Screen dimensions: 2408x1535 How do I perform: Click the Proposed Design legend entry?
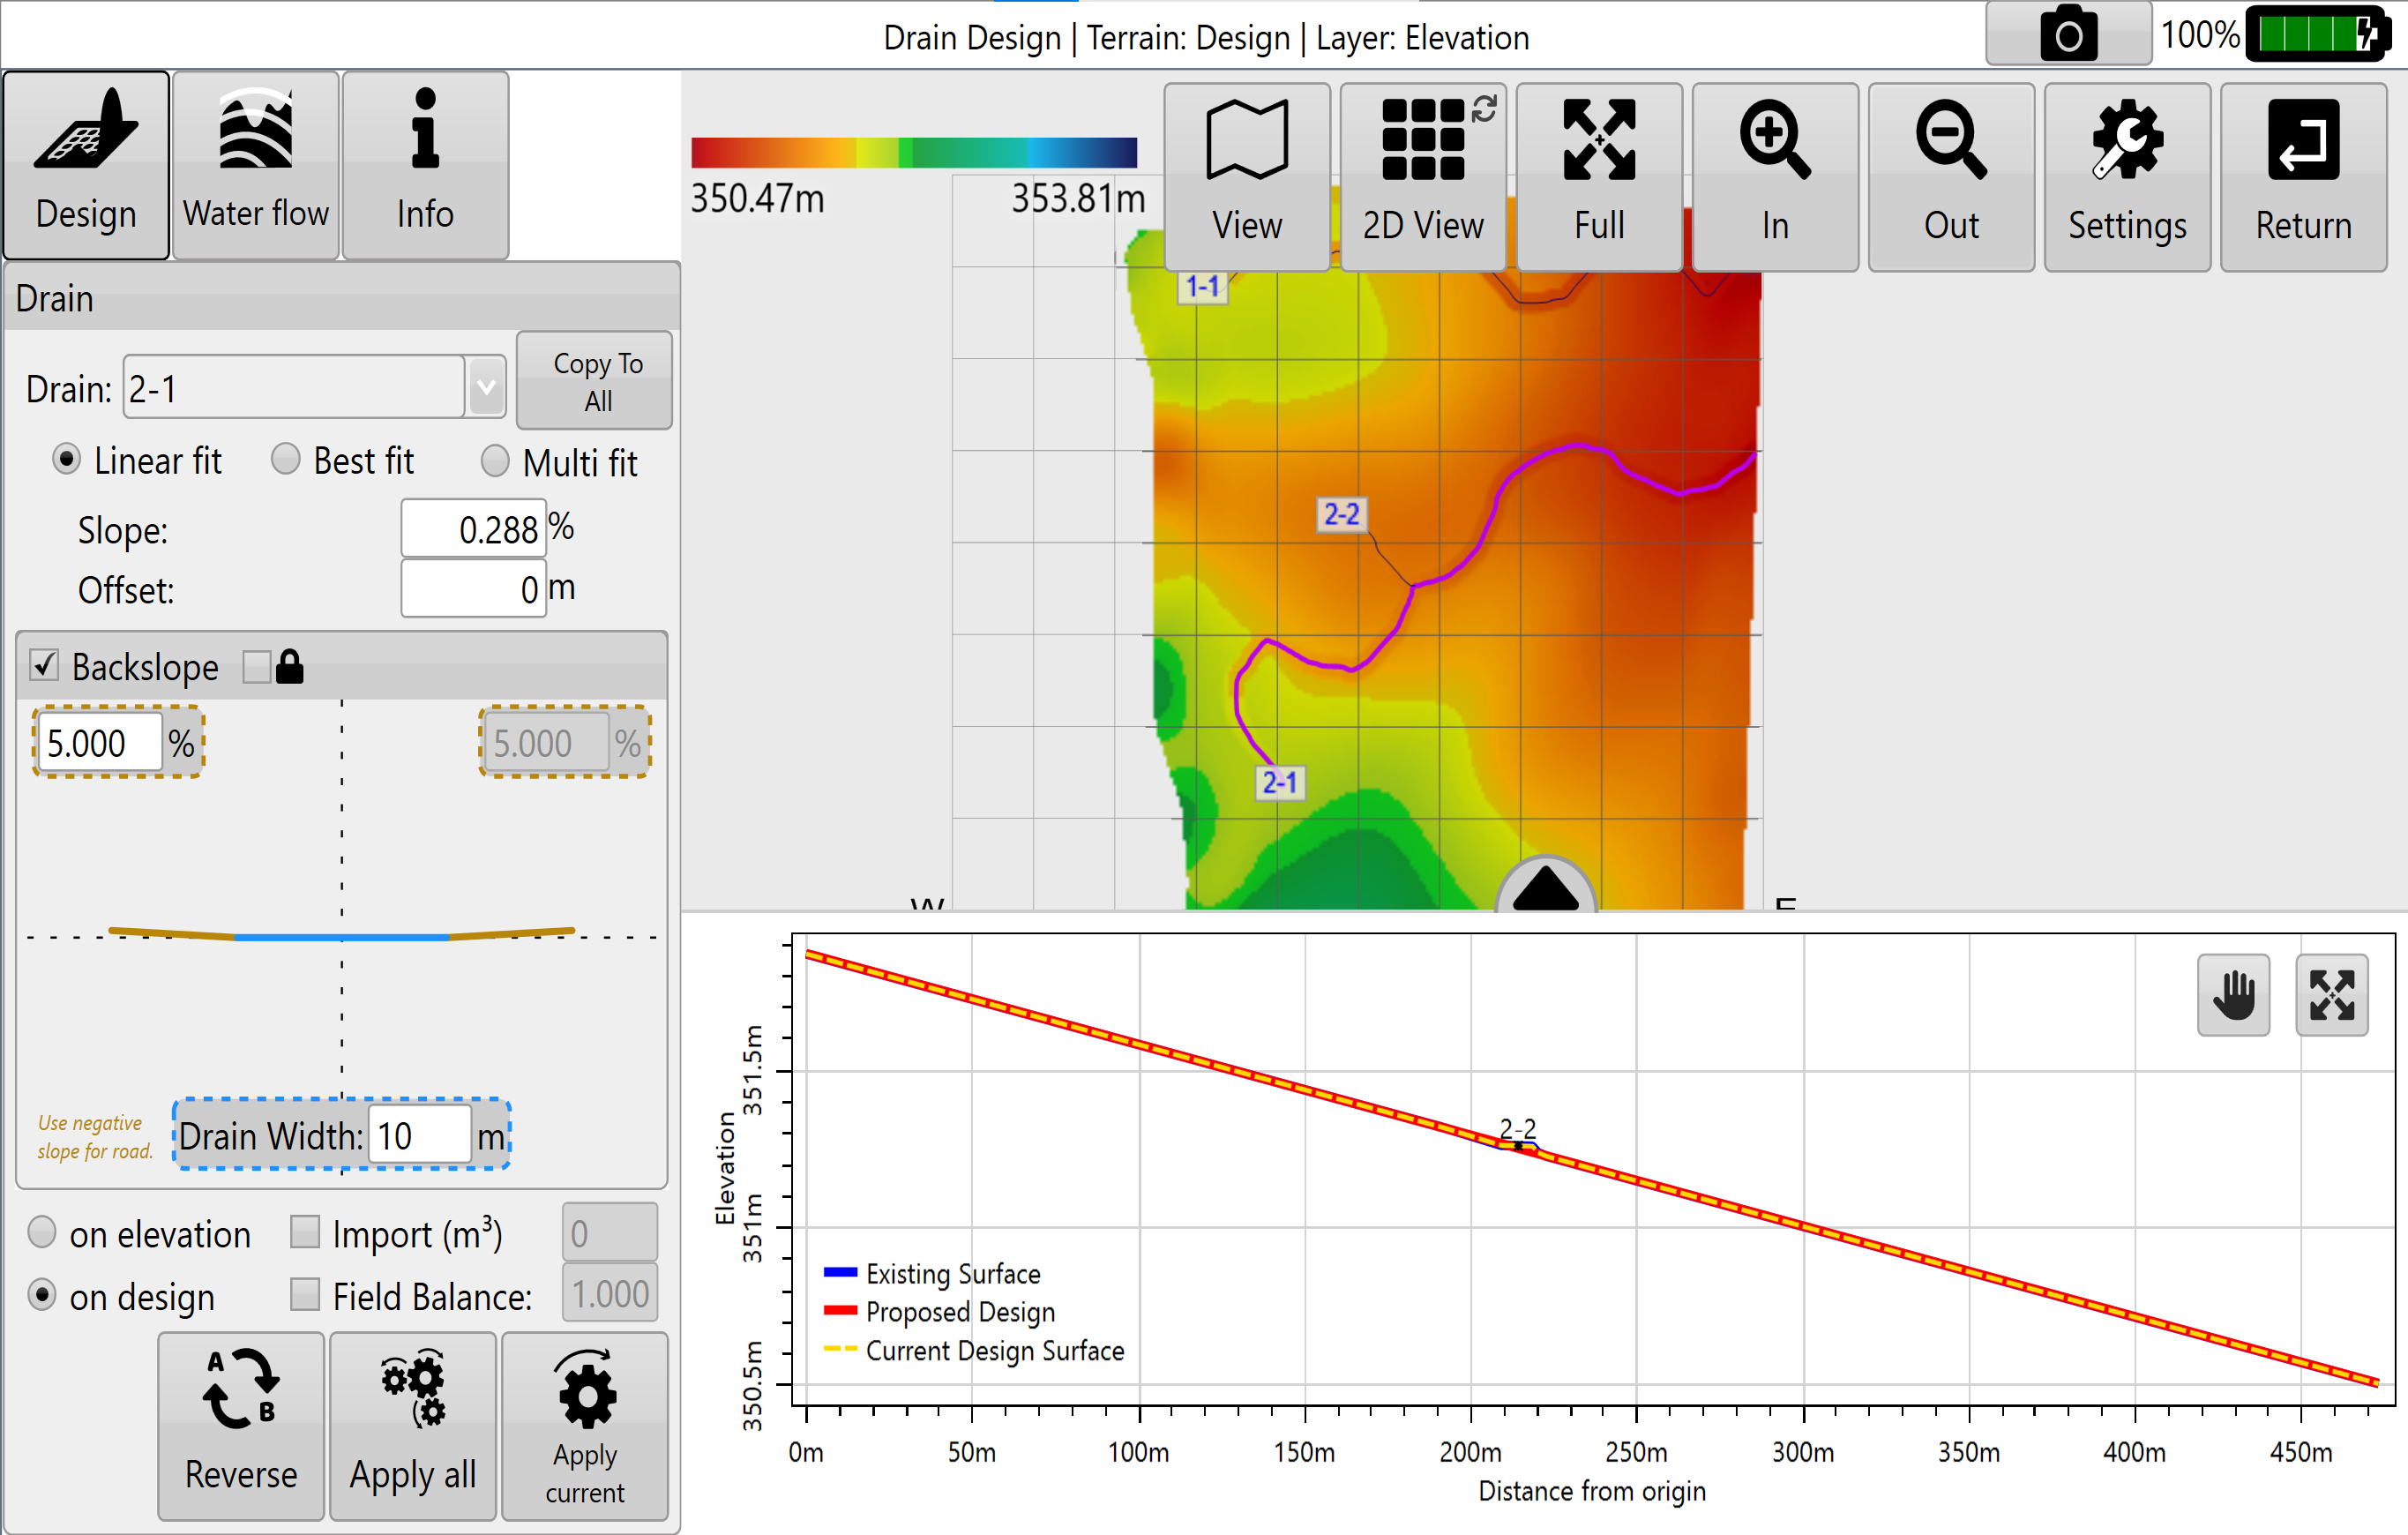[x=939, y=1311]
